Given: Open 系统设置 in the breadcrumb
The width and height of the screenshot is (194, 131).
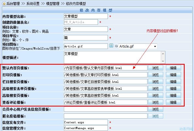Looking at the screenshot, I should (33, 4).
